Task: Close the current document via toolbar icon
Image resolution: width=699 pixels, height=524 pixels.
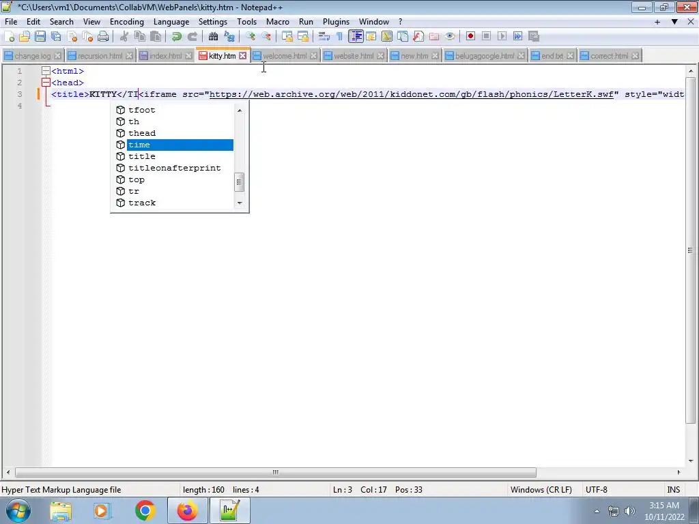Action: (x=72, y=37)
